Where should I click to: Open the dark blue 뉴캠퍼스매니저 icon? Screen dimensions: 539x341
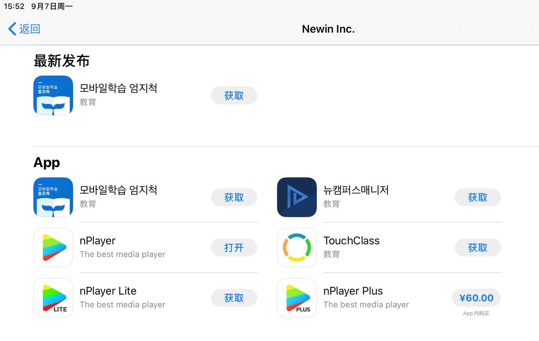297,197
